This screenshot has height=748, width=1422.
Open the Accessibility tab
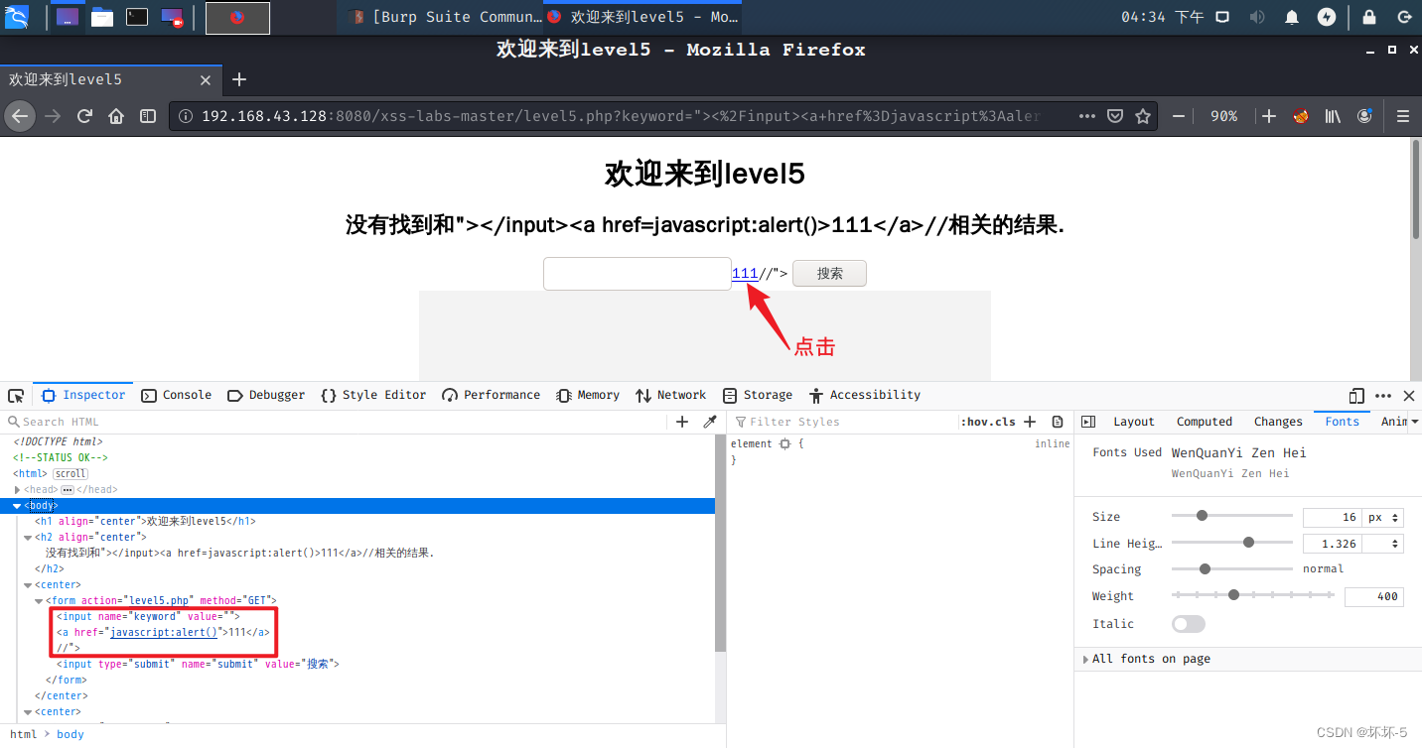pos(865,395)
